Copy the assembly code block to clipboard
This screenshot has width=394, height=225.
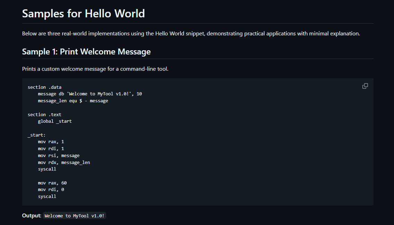click(x=365, y=86)
